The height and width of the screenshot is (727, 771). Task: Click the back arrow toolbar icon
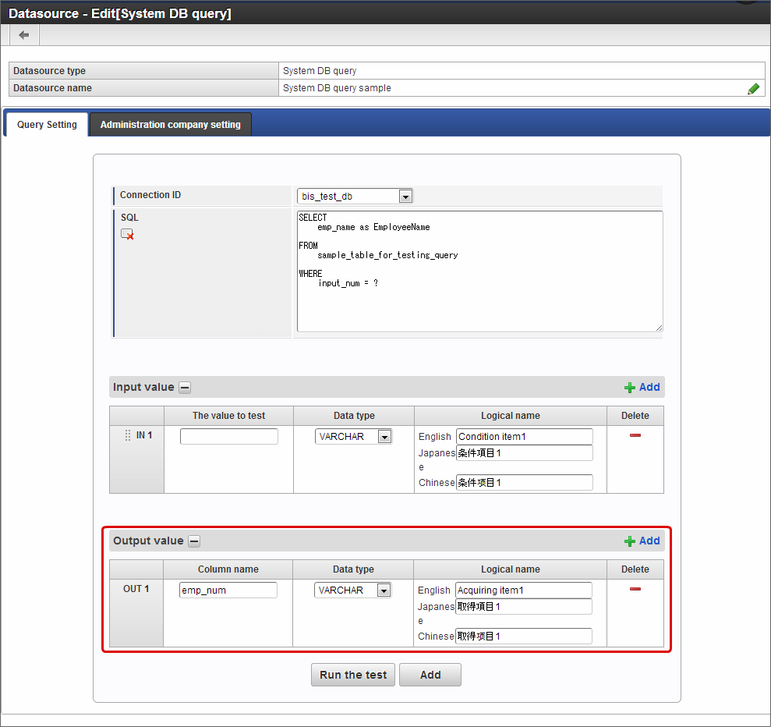coord(23,35)
